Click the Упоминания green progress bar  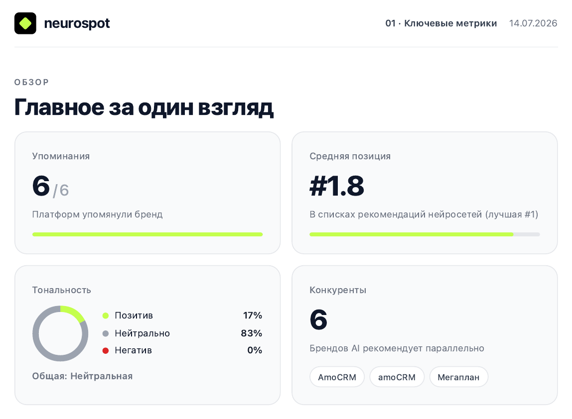(147, 234)
